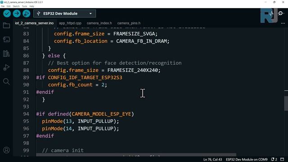Click the vertical scrollbar thumb of the editor

[286, 103]
